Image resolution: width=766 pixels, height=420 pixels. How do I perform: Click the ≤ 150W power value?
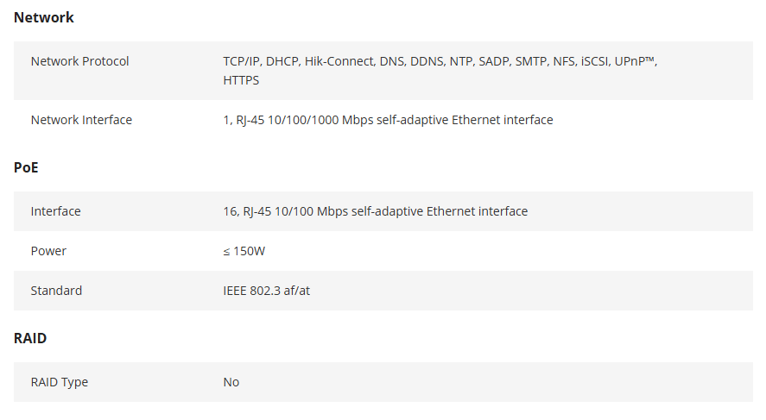[x=244, y=251]
